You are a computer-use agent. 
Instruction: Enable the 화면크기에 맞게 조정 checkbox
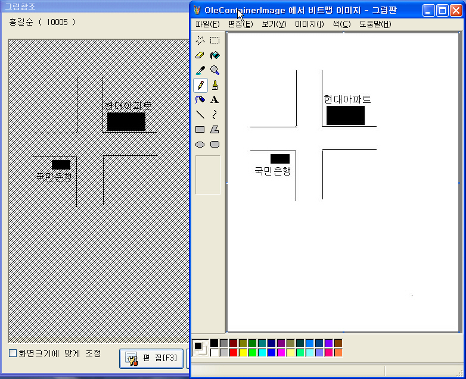click(x=13, y=353)
